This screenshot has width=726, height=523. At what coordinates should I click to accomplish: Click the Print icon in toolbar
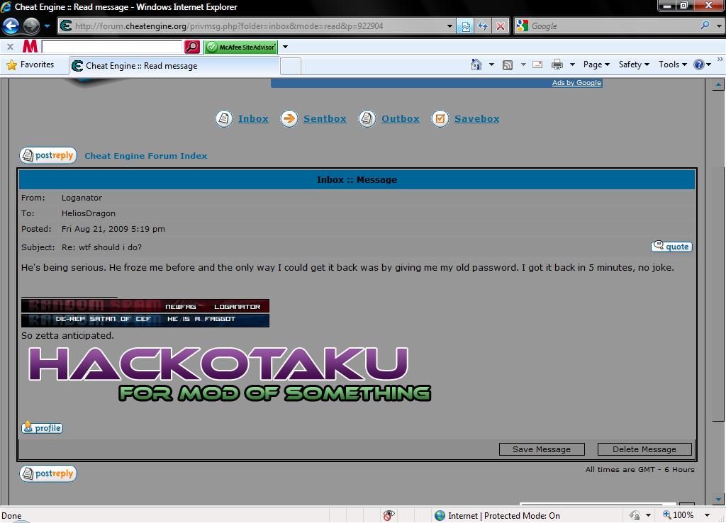click(557, 64)
